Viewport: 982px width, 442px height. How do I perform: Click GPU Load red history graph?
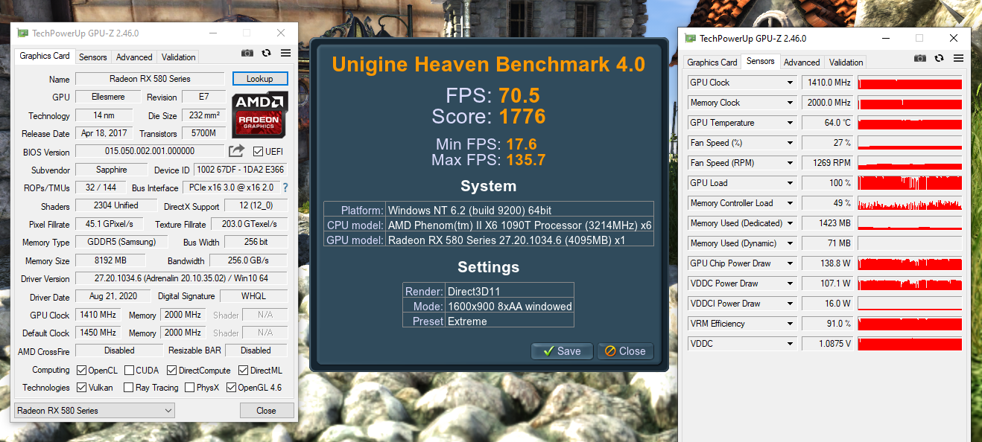[x=910, y=183]
